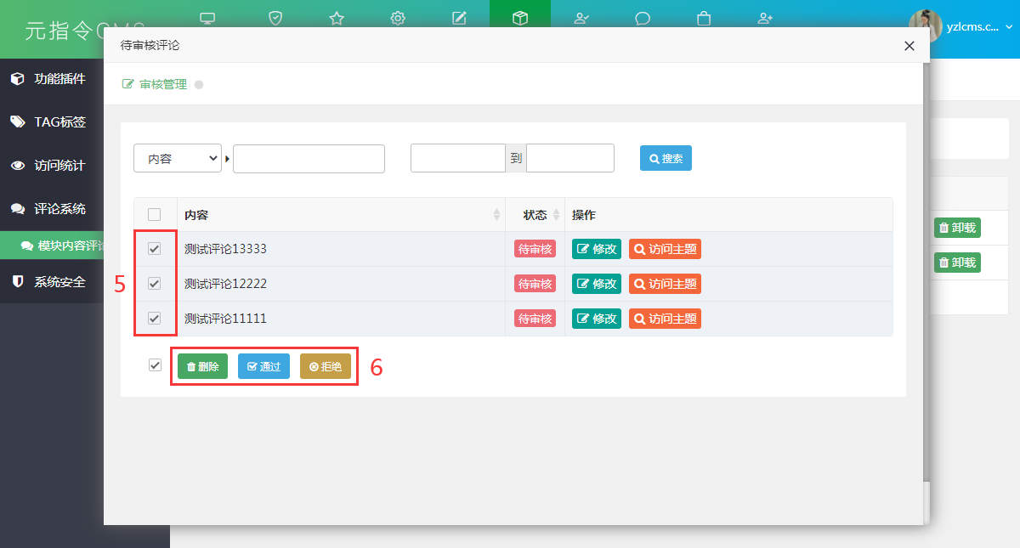Open the active cube modules icon
Screen dimensions: 1020x548
(x=520, y=18)
